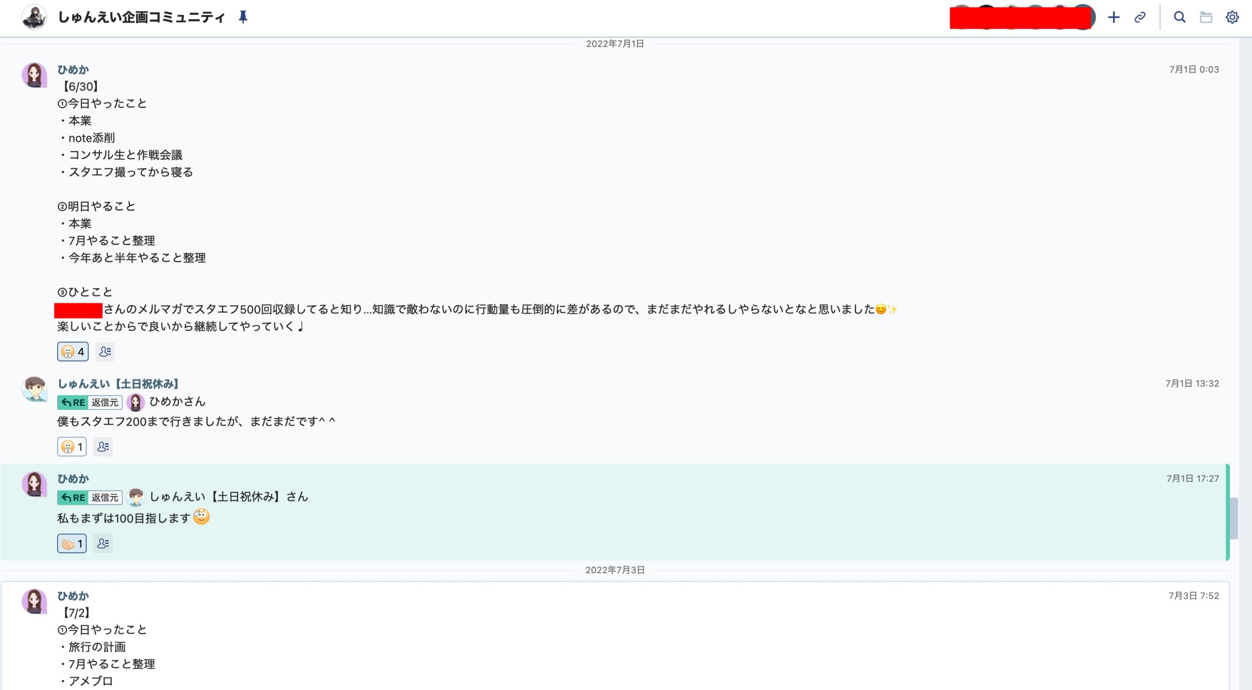Click sender name しゅんえい【土日祝休み】

coord(118,384)
